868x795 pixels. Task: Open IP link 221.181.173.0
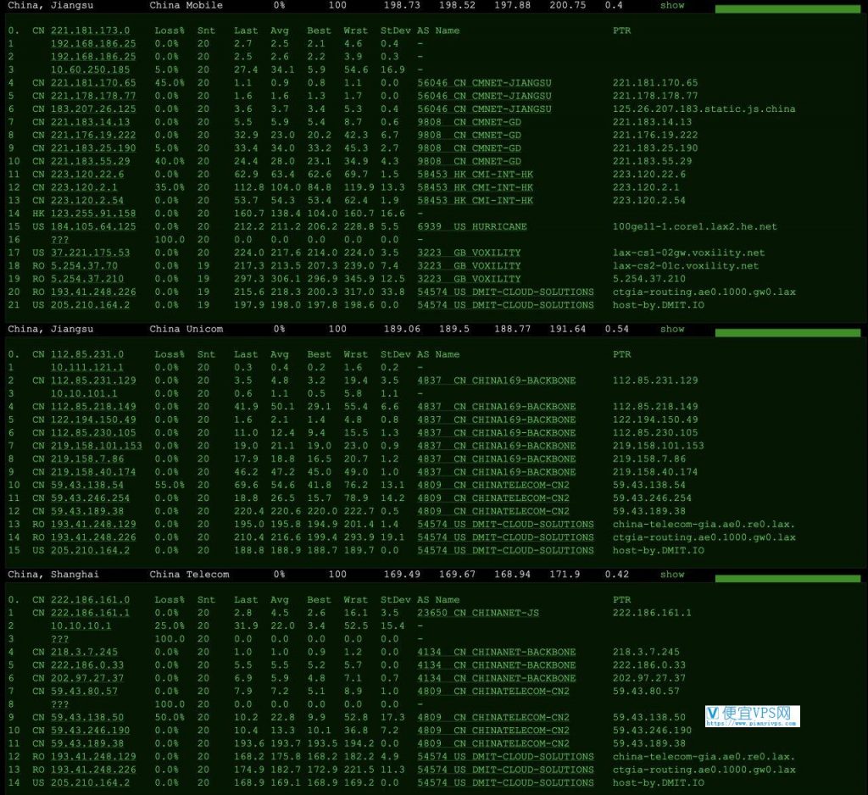pos(90,31)
